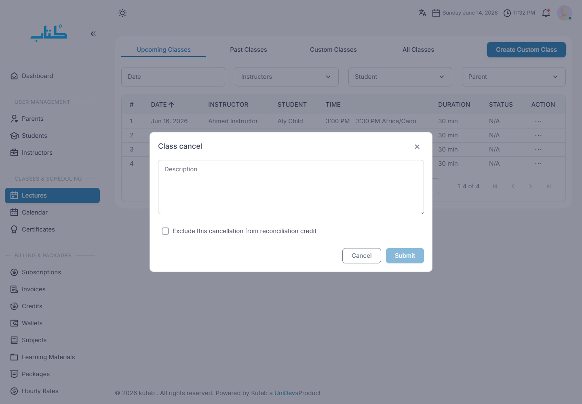Open the user avatar profile menu

click(x=565, y=13)
